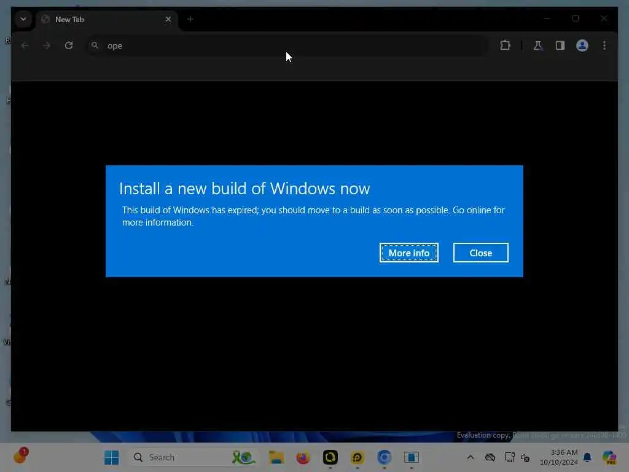The height and width of the screenshot is (472, 629).
Task: Maximize the Chrome window
Action: 576,18
